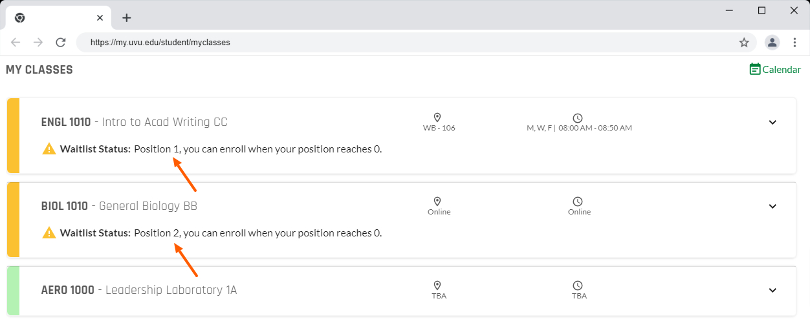Expand the BIOL 1010 class details
This screenshot has width=810, height=323.
tap(772, 207)
